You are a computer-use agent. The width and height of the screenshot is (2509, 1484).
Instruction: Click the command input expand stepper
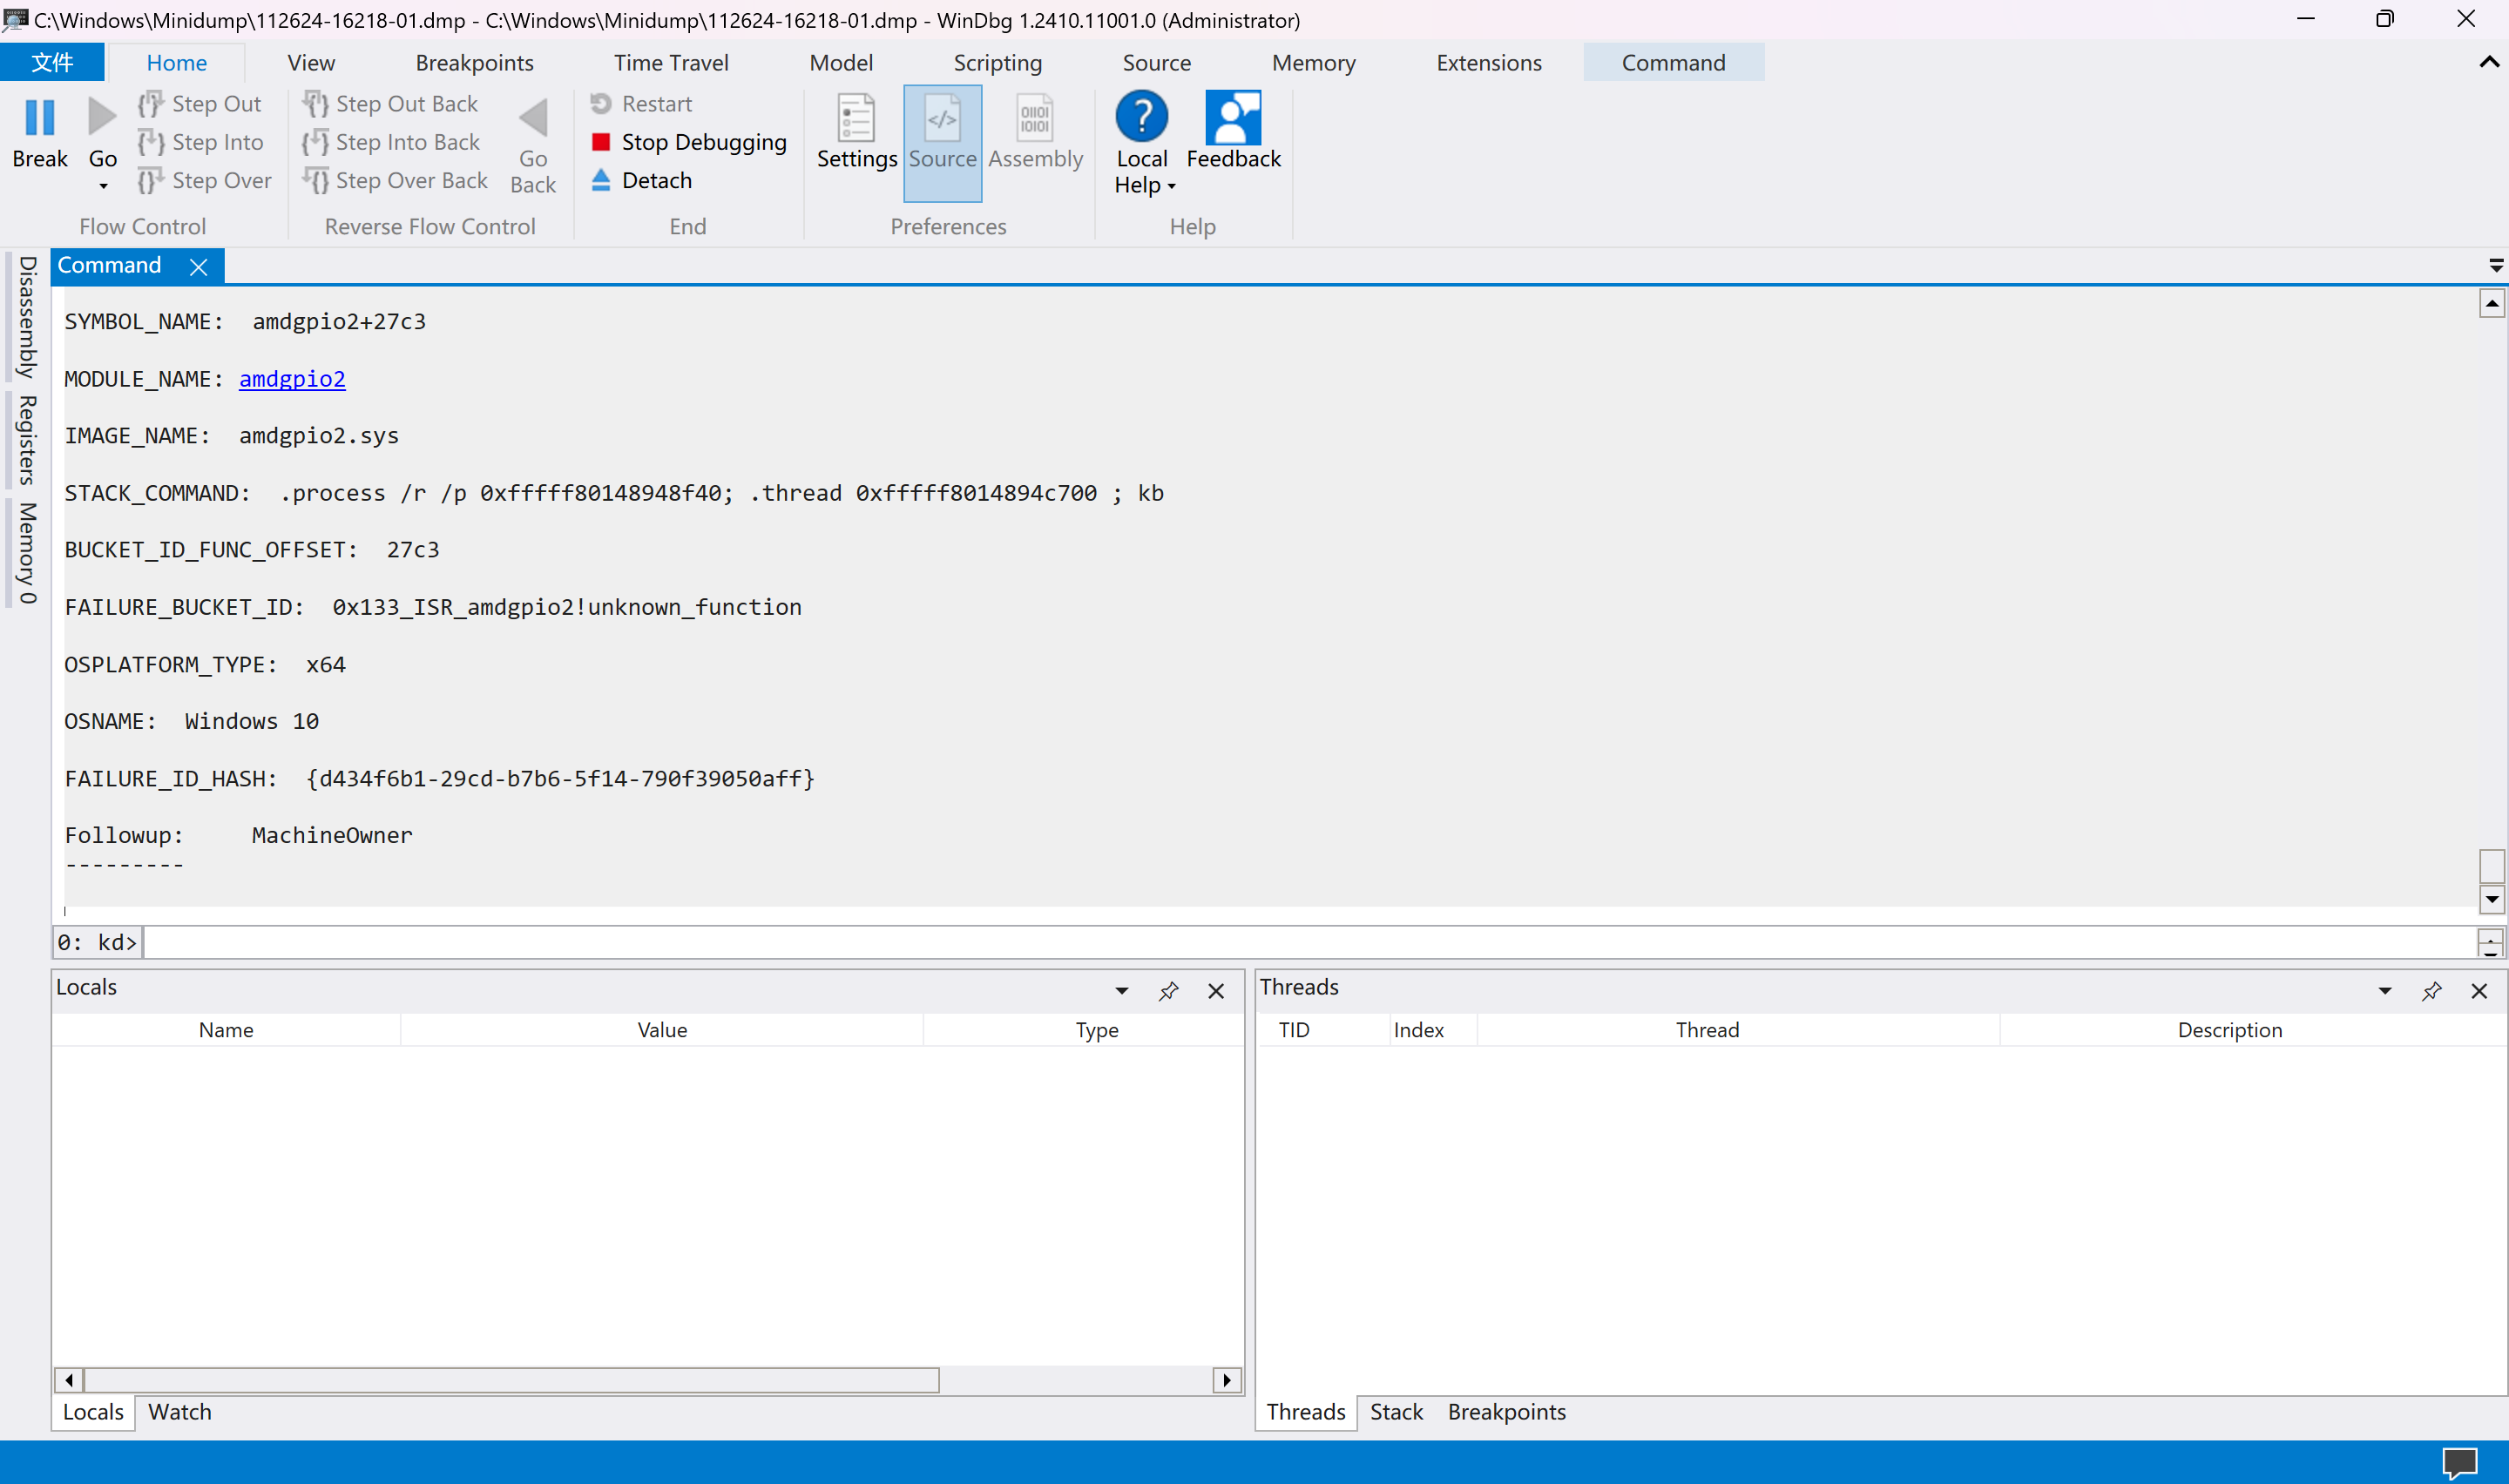point(2490,942)
